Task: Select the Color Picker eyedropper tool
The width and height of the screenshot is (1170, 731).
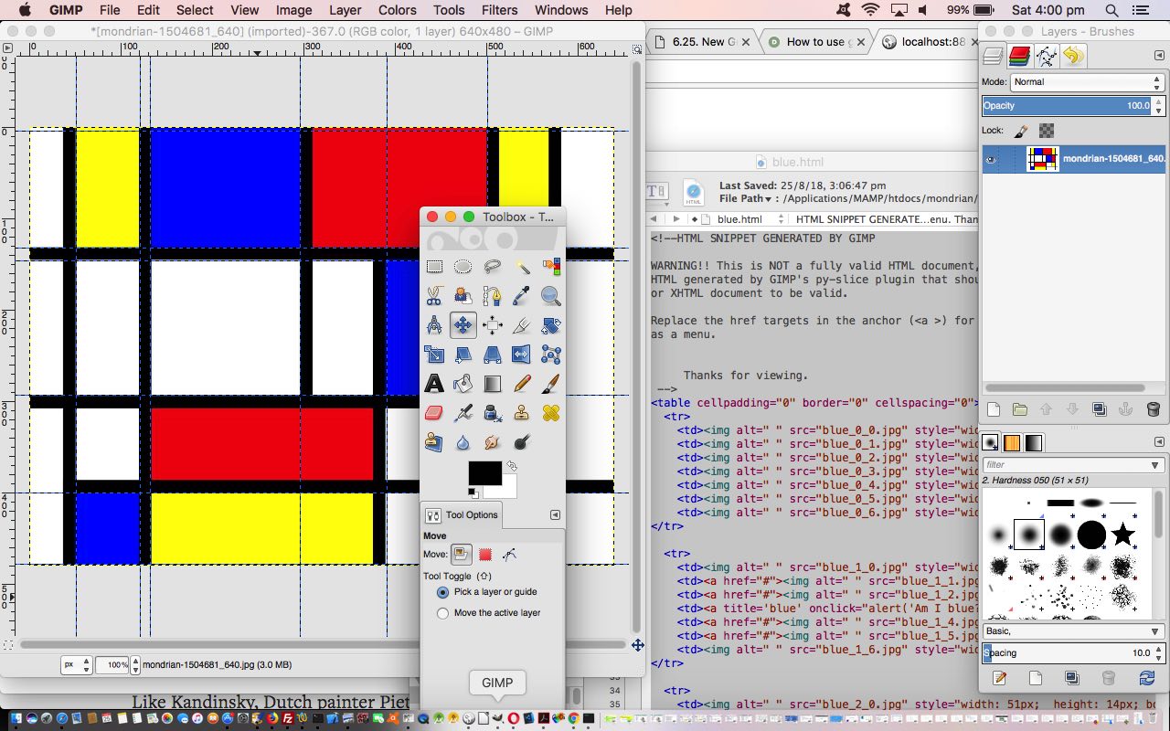Action: coord(522,296)
